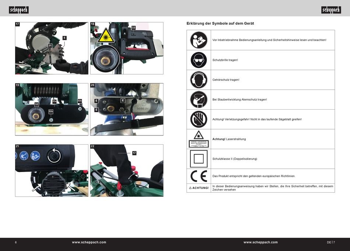Click the rotation arrow knob in figure 21
This screenshot has width=350, height=251.
pos(54,156)
